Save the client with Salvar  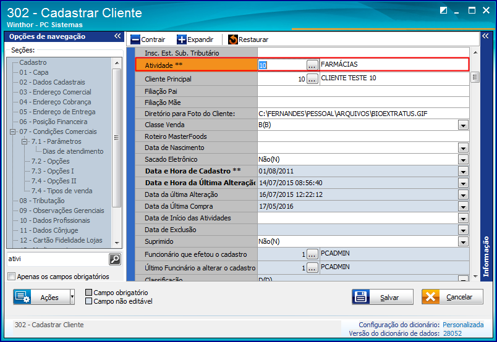point(383,297)
